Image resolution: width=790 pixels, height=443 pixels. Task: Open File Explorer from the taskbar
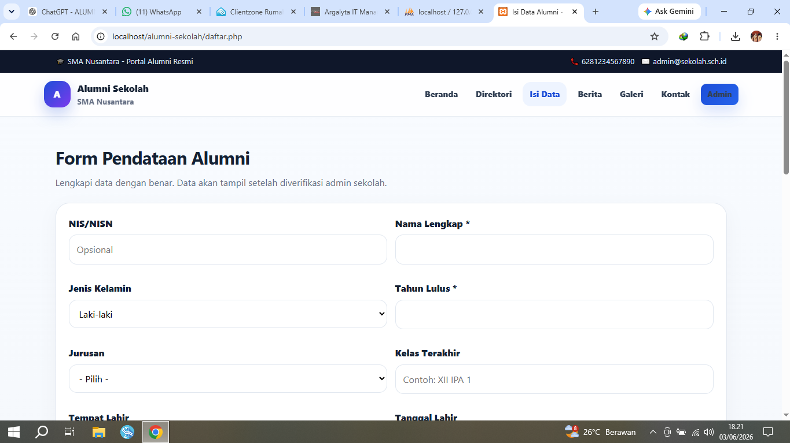99,432
